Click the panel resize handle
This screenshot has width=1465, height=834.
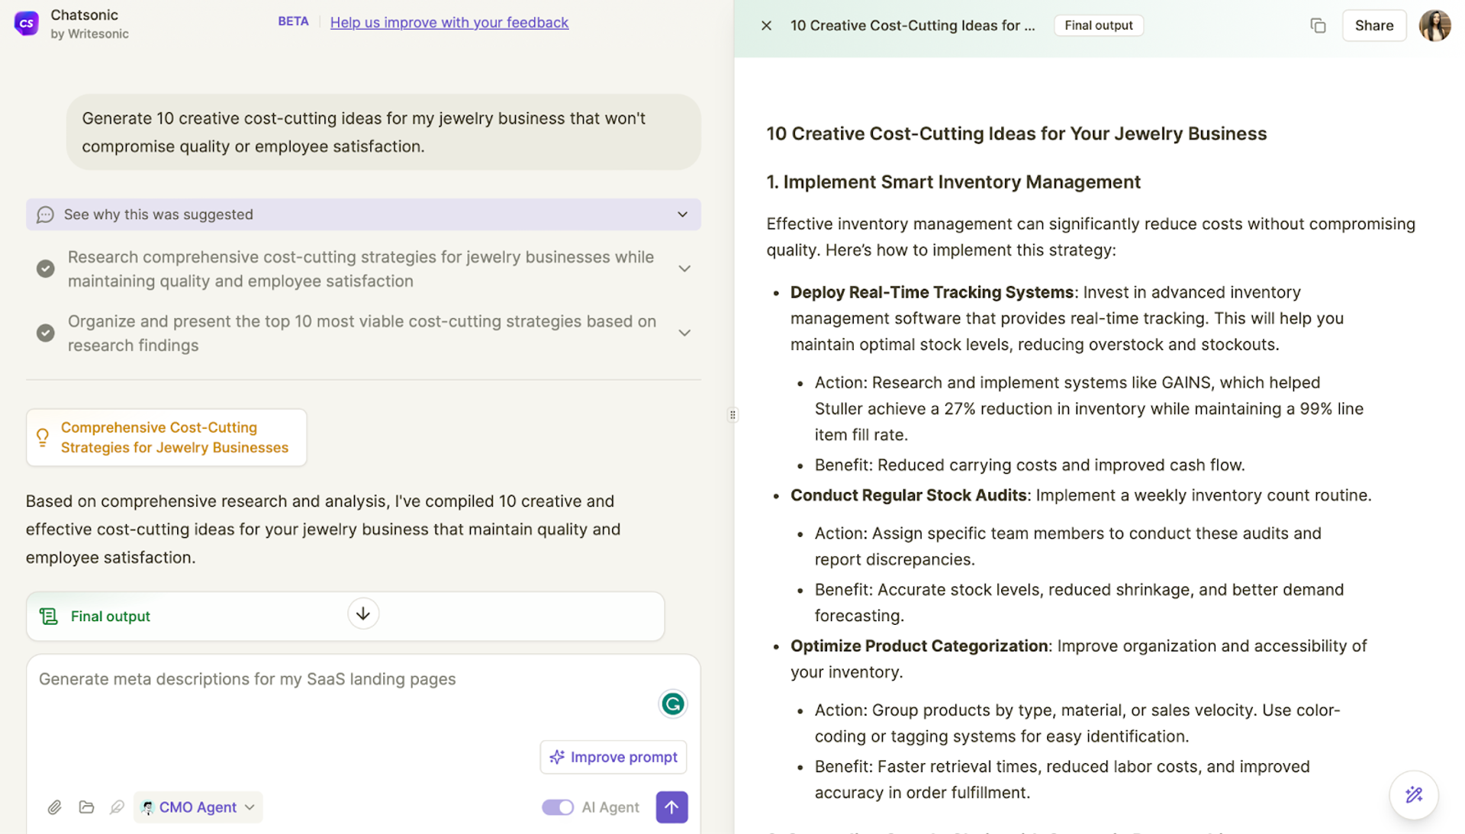tap(732, 415)
